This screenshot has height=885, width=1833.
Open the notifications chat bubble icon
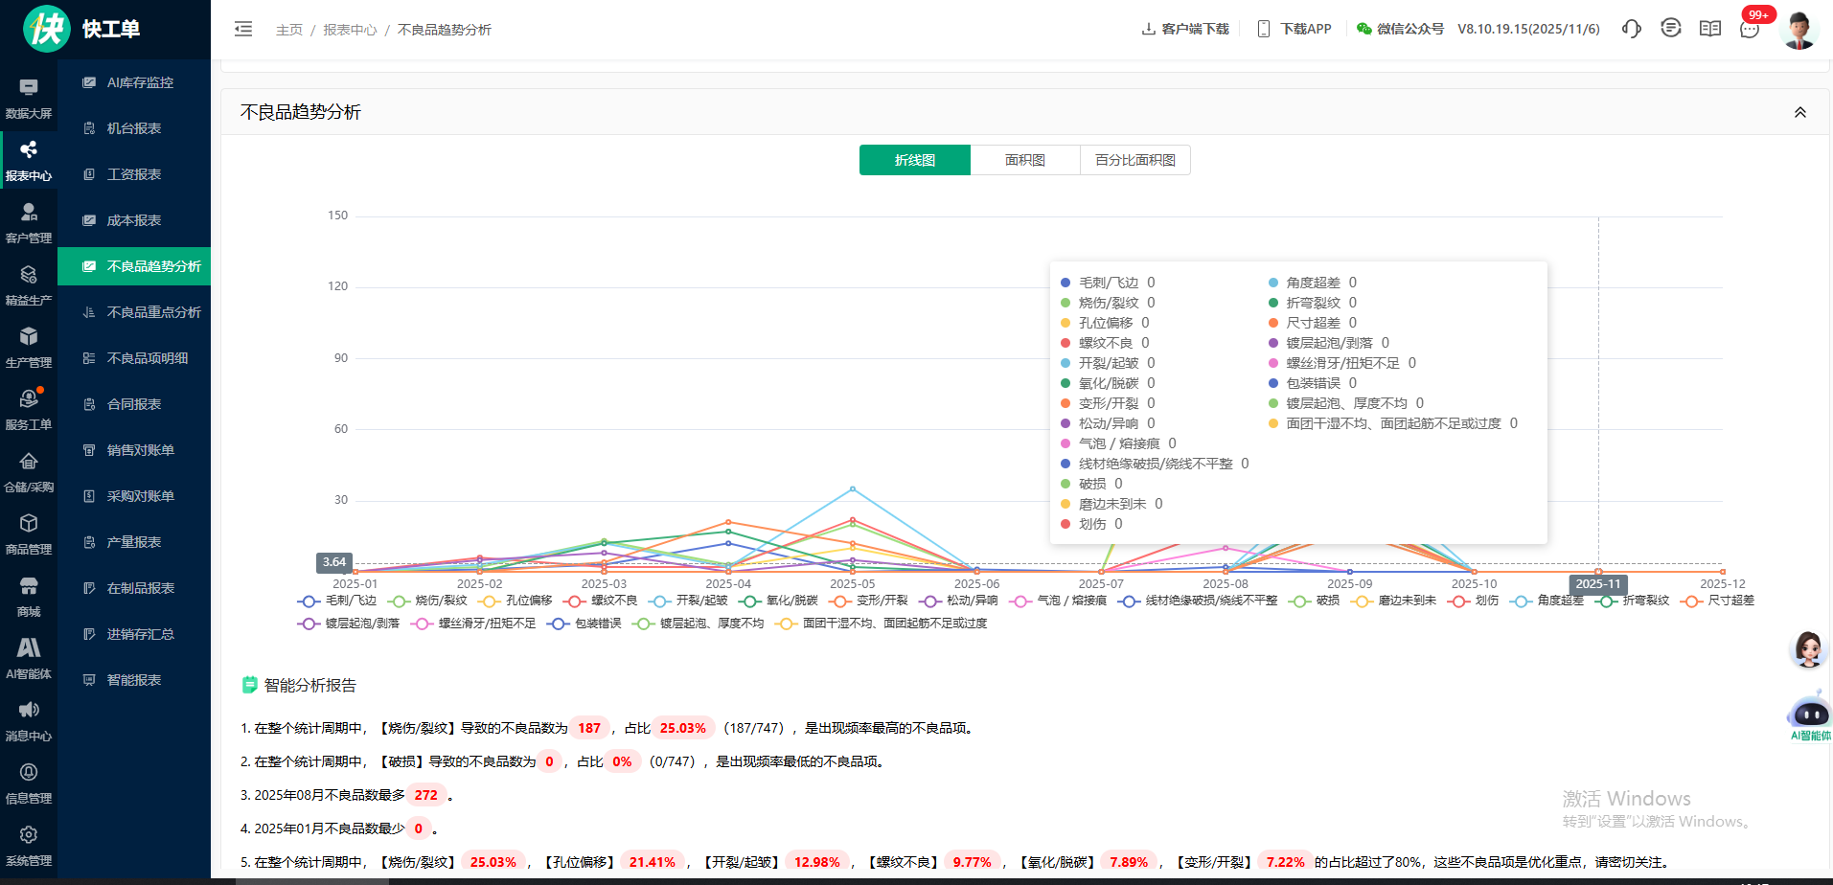(x=1750, y=30)
